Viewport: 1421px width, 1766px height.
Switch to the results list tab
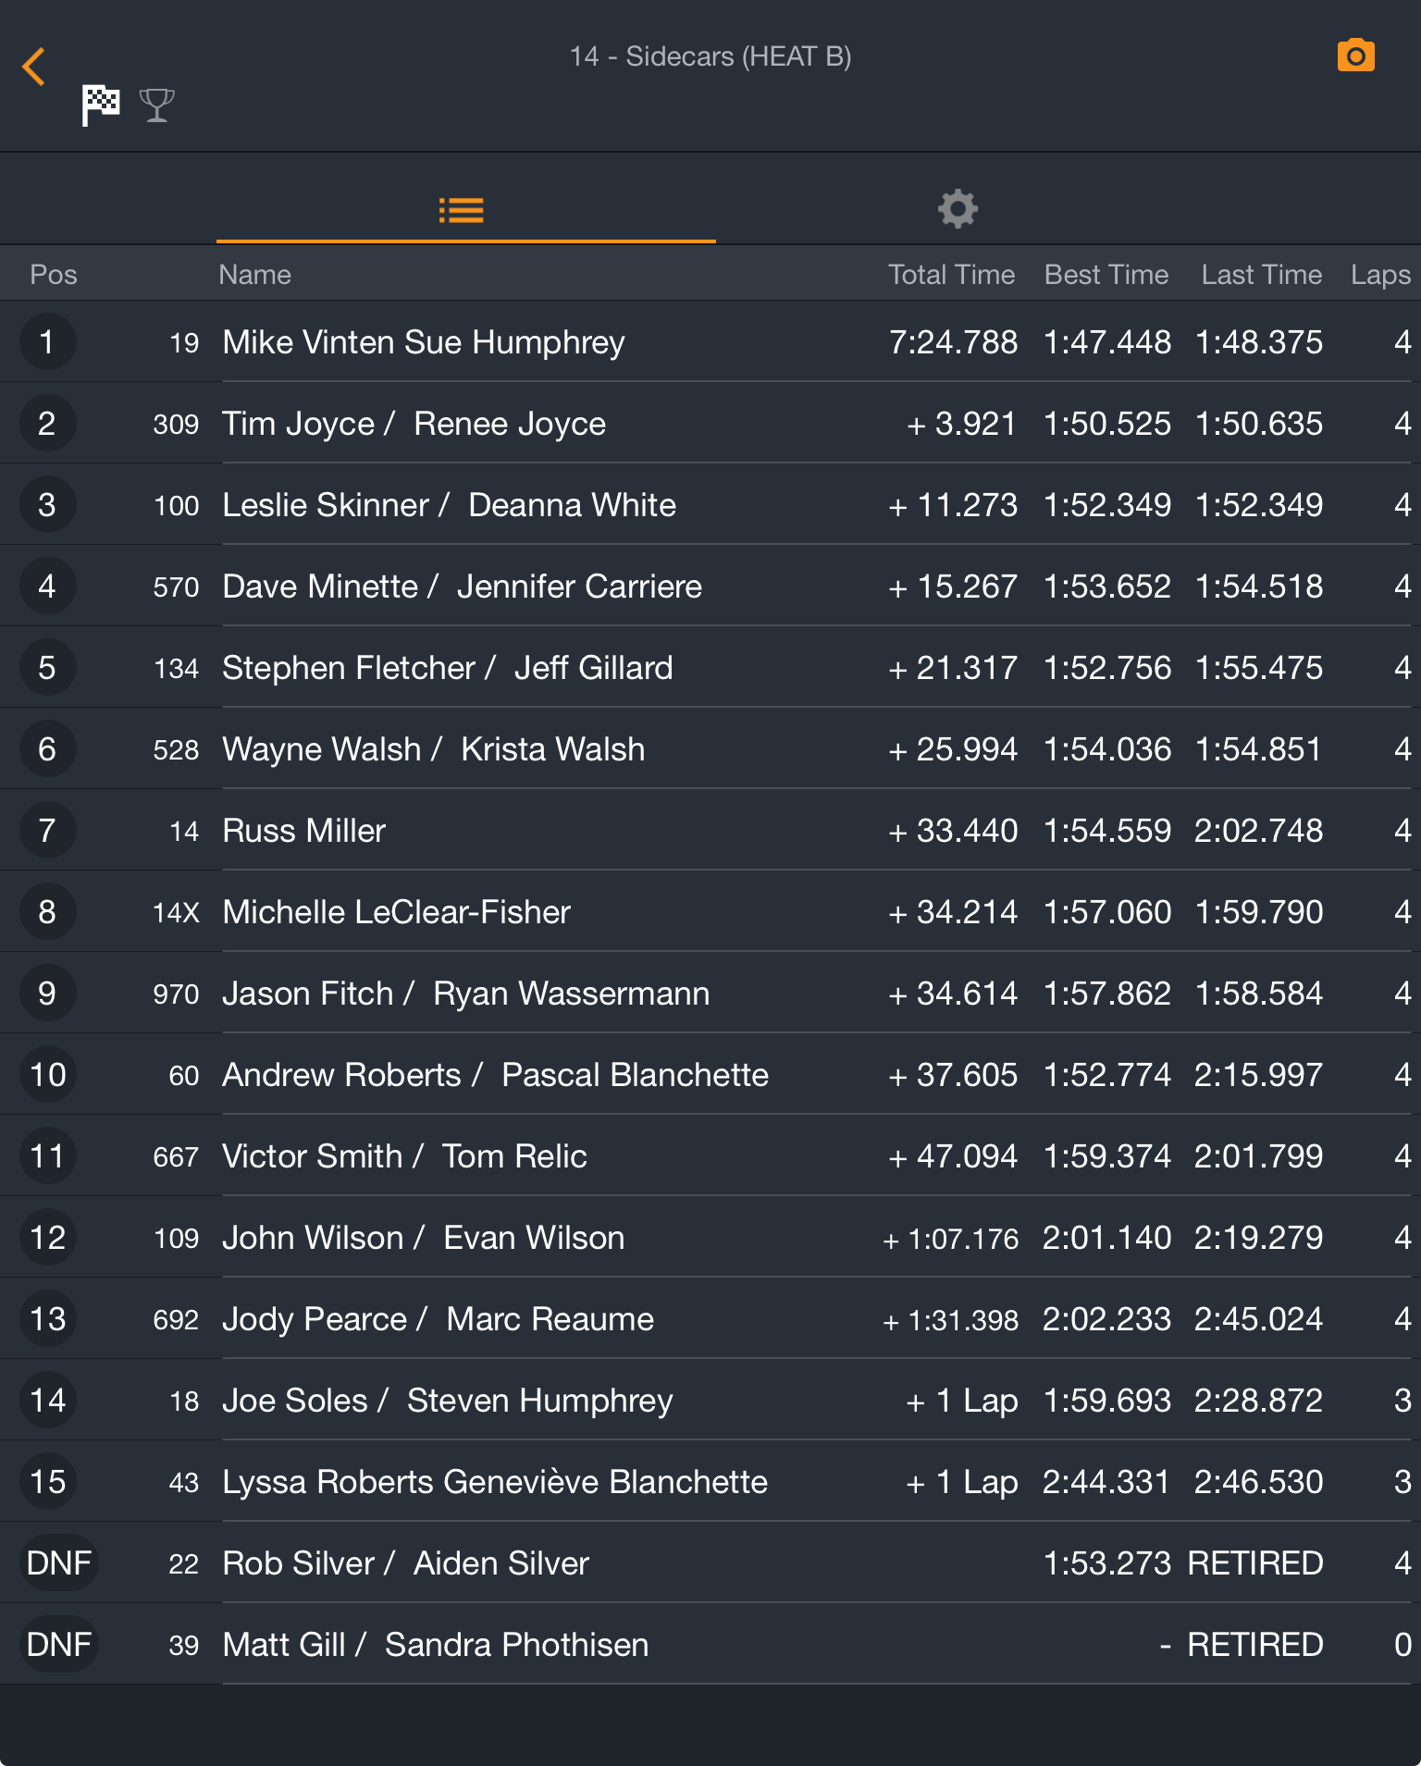462,210
